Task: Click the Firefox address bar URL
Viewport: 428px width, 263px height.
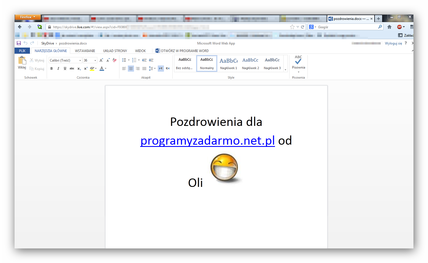Action: point(168,27)
